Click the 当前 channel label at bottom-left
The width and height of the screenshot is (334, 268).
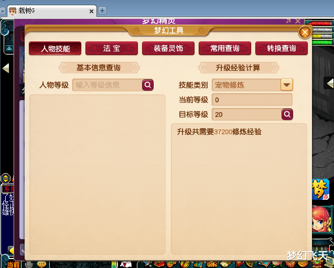click(x=14, y=265)
